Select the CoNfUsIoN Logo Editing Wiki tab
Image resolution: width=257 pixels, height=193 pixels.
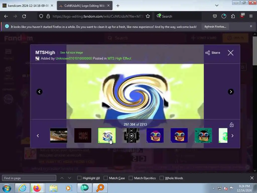[85, 6]
